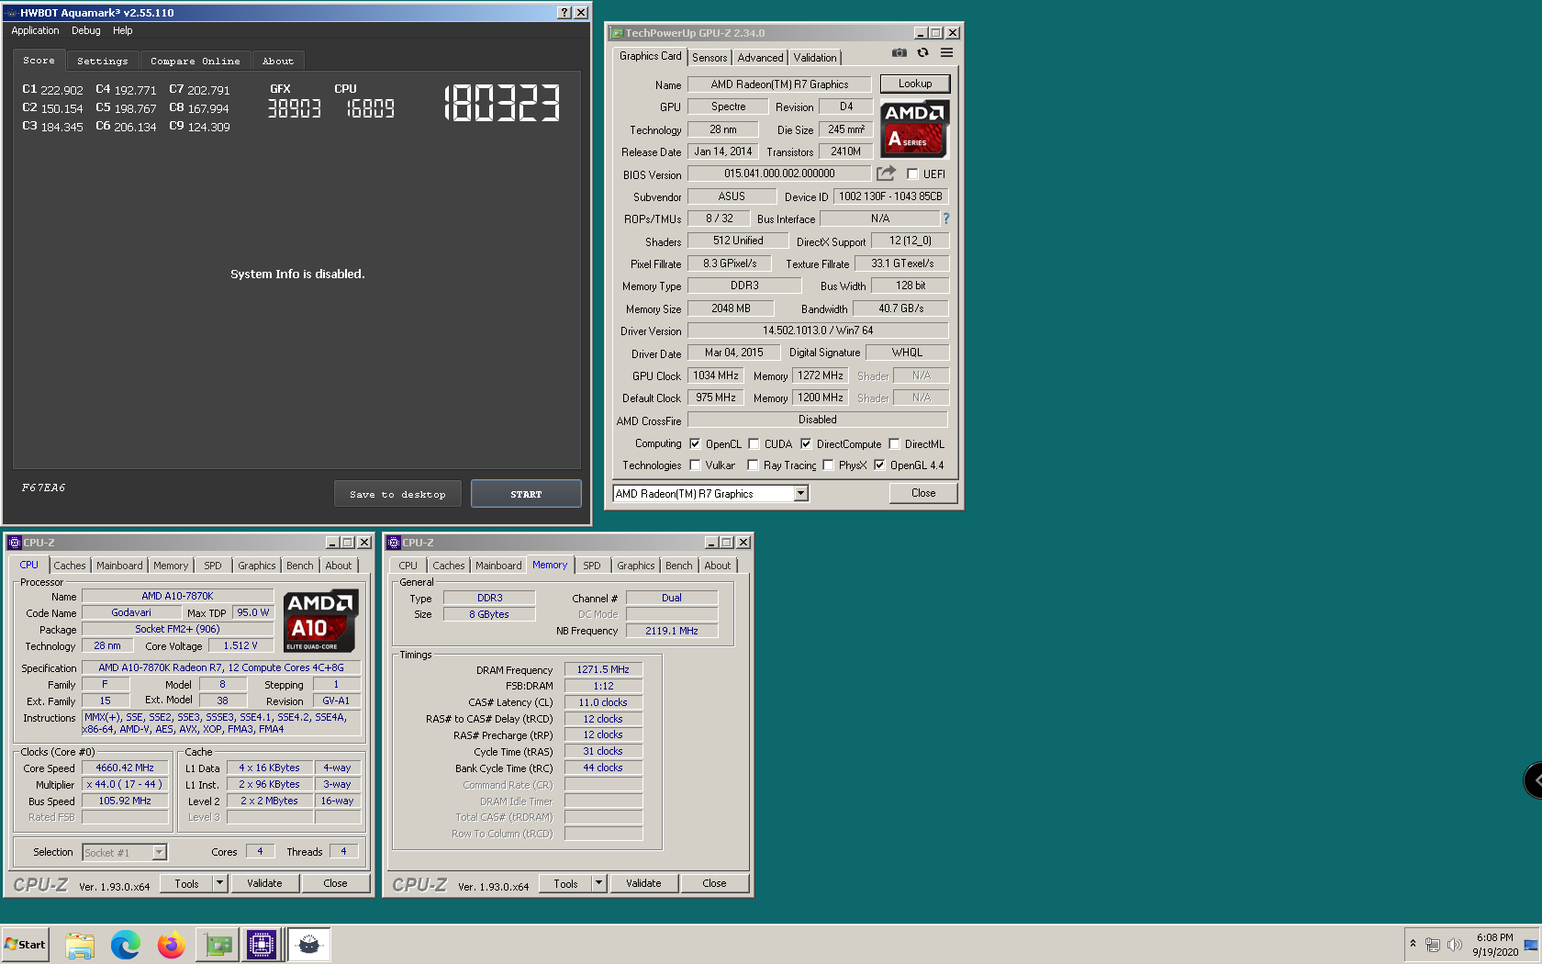Launch Firefox from the taskbar
The width and height of the screenshot is (1542, 964).
172,945
